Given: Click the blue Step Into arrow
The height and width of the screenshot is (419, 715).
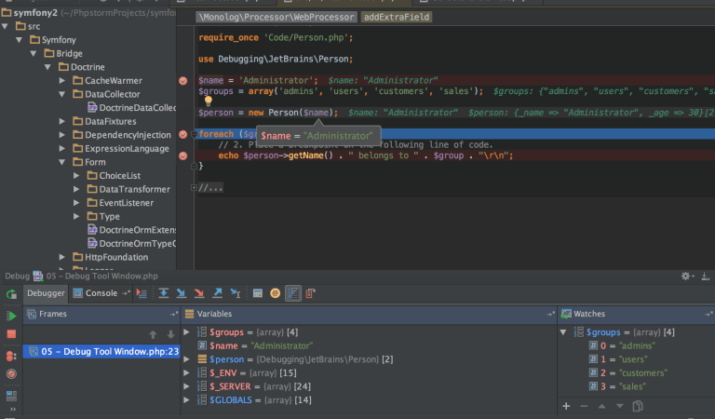Looking at the screenshot, I should 181,293.
